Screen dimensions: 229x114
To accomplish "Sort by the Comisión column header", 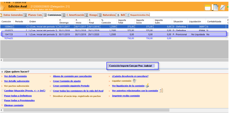I will tap(7, 21).
